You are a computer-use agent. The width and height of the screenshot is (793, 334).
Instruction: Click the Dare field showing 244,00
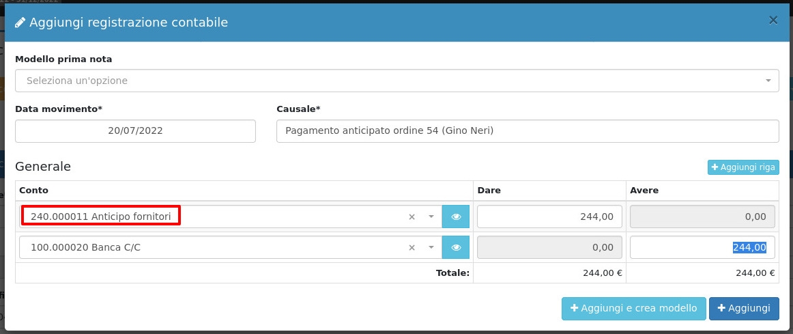point(549,217)
